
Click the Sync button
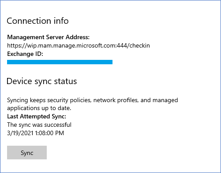[27, 152]
